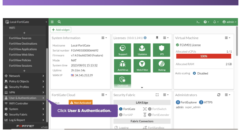This screenshot has width=240, height=133.
Task: Expand User & Authentication menu
Action: click(x=24, y=98)
